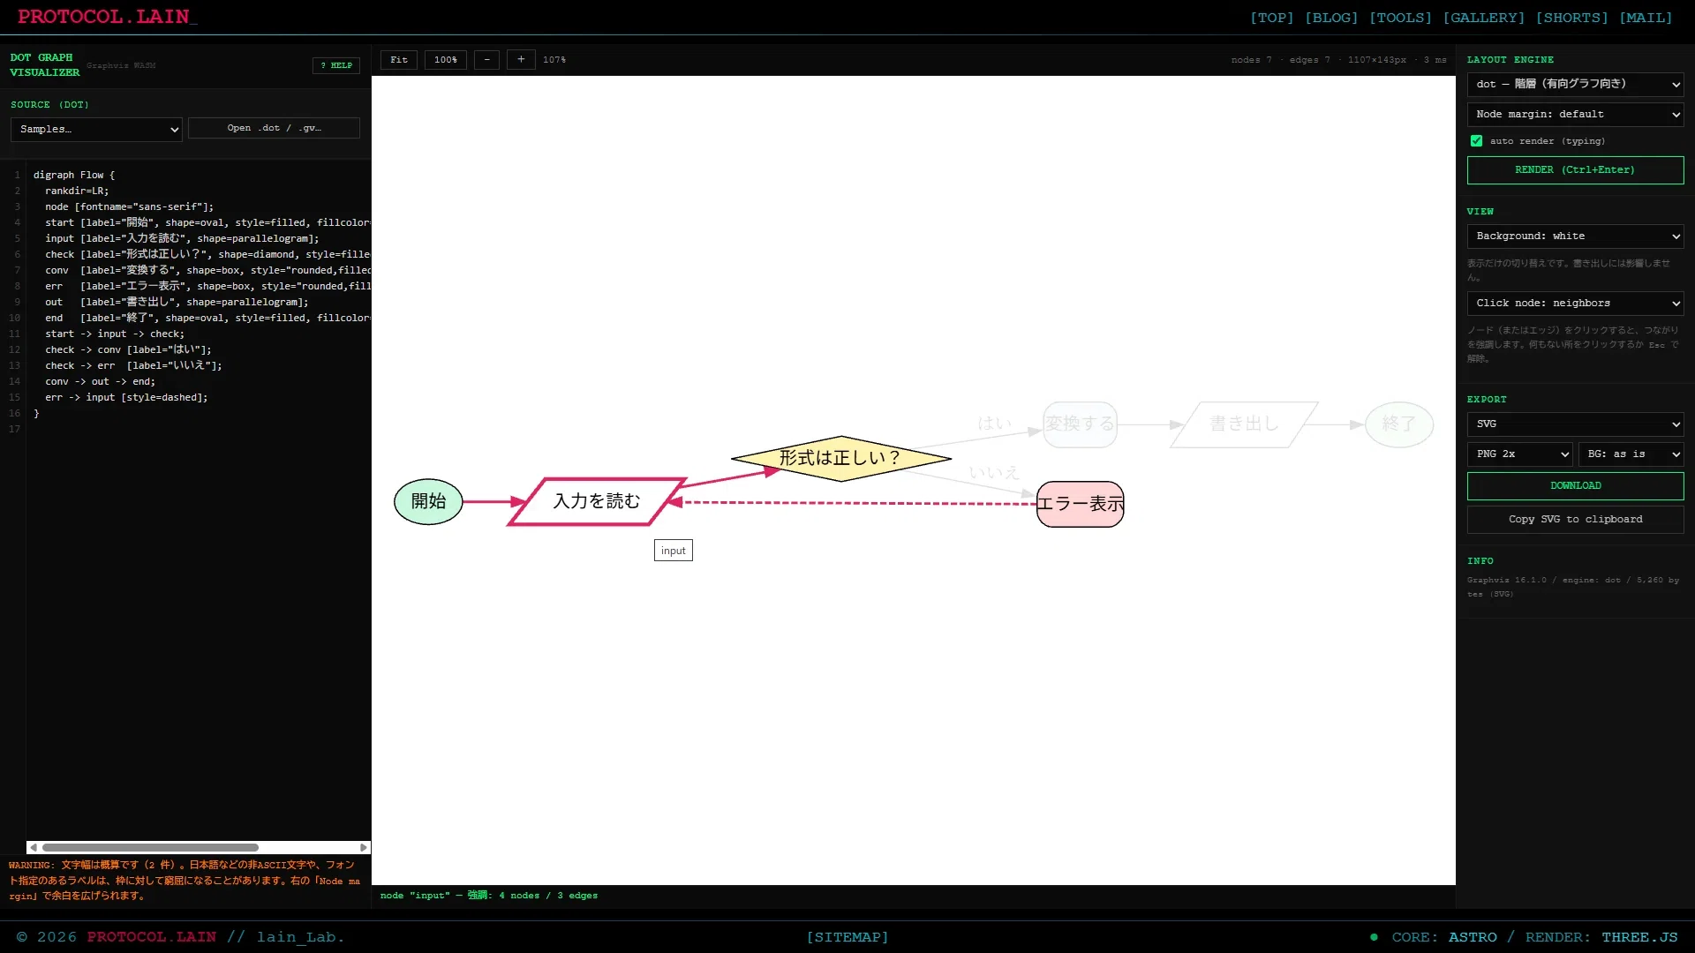The height and width of the screenshot is (953, 1695).
Task: Open the MAIL nav link
Action: point(1646,18)
